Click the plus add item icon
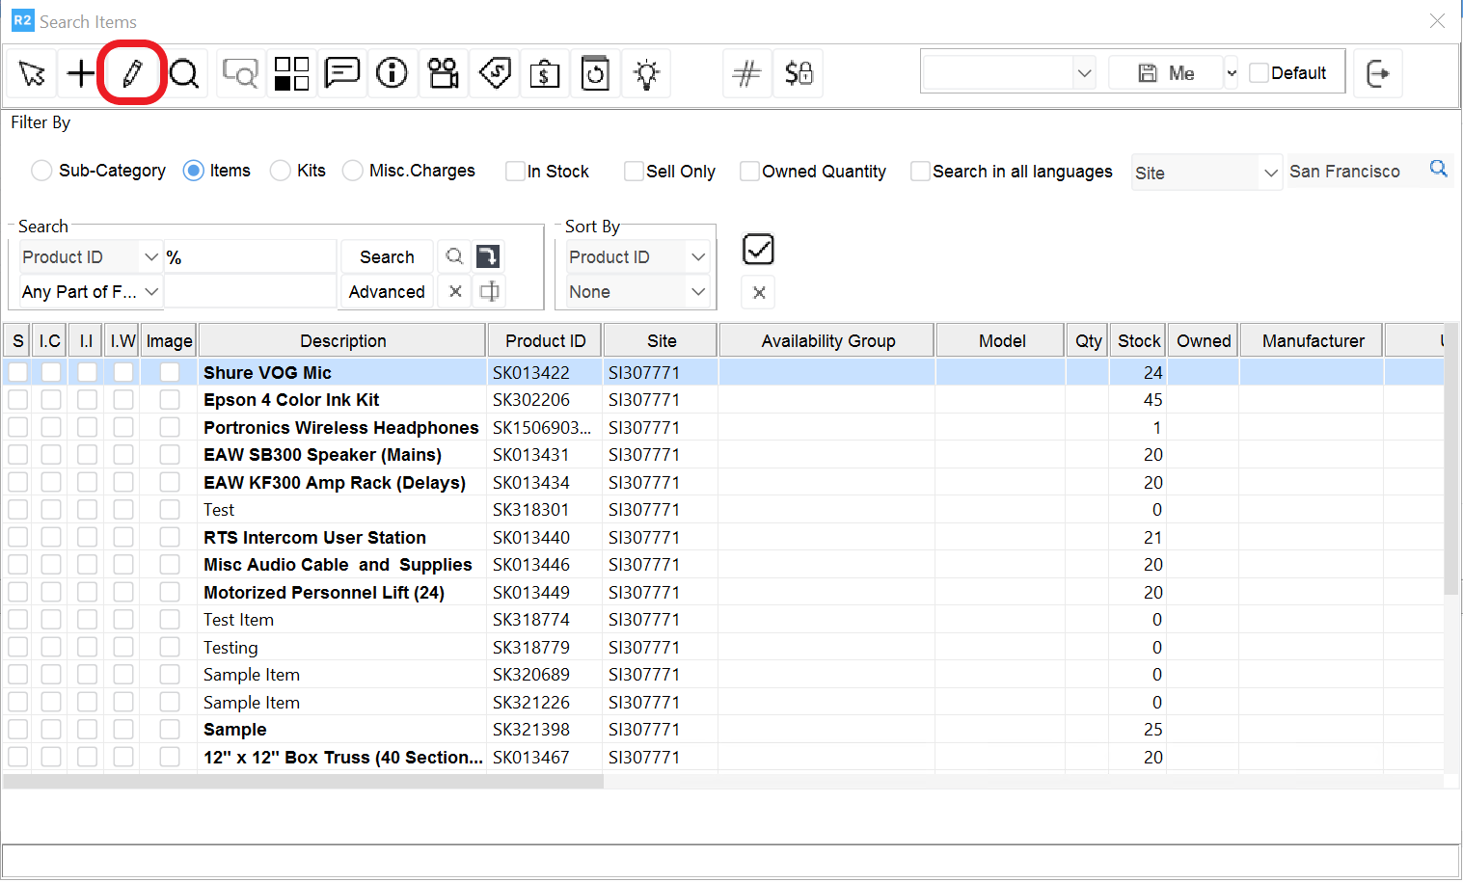Image resolution: width=1463 pixels, height=882 pixels. [81, 73]
